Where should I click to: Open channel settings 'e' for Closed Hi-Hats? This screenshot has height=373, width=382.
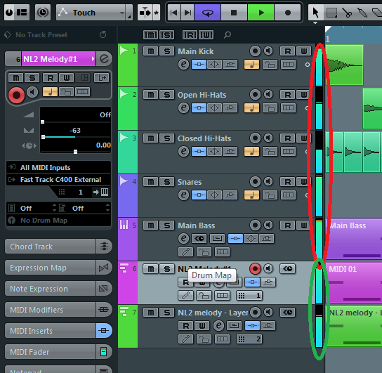(x=184, y=152)
